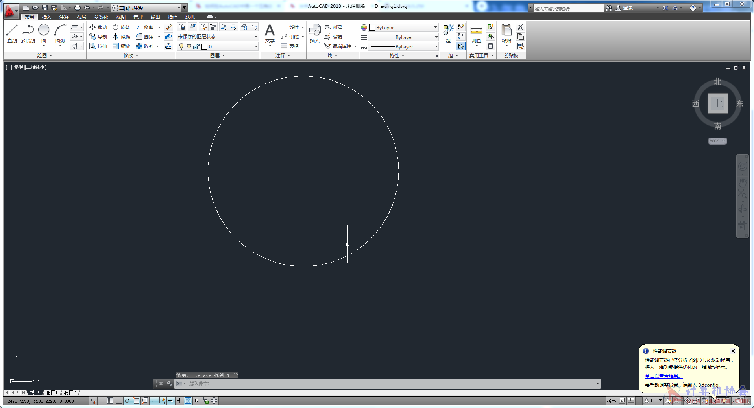The image size is (754, 408).
Task: Open the layer state 未保存的图层状态 dropdown
Action: pyautogui.click(x=217, y=37)
